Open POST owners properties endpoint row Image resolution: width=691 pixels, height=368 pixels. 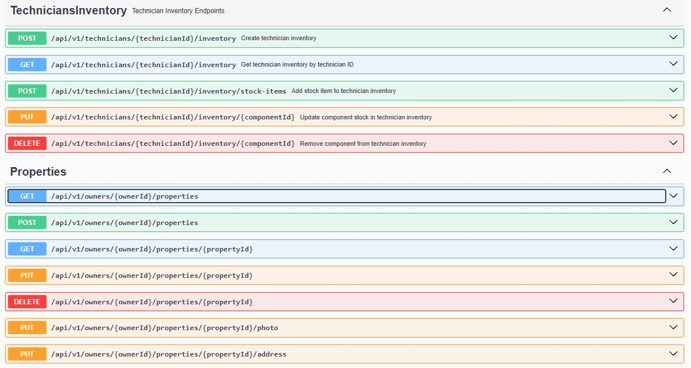344,223
